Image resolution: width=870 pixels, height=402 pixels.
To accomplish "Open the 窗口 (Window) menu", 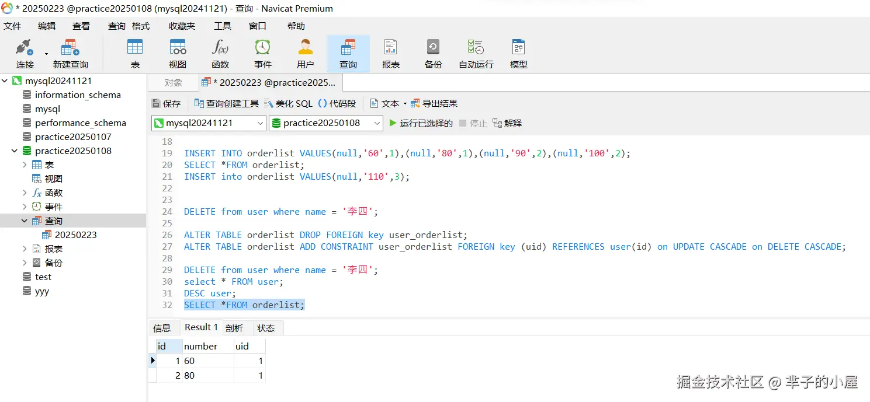I will [x=258, y=26].
